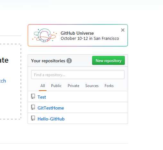Click the partially visible blue link at left
This screenshot has height=150, width=163.
[x=3, y=81]
